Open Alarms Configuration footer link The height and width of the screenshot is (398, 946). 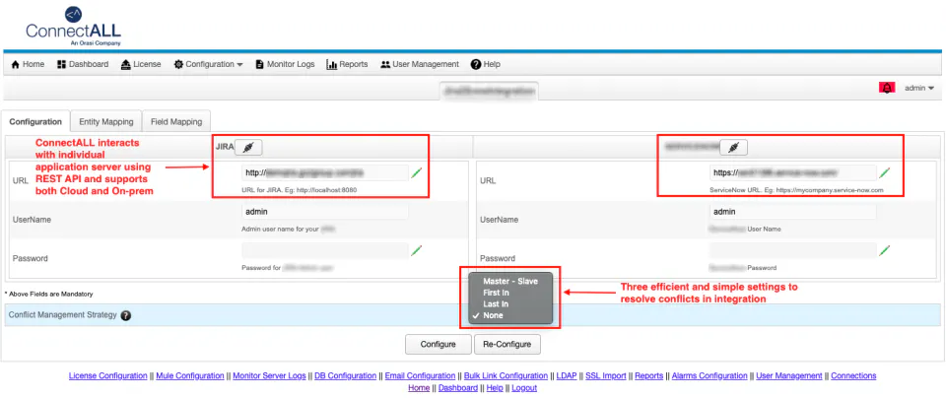[709, 375]
